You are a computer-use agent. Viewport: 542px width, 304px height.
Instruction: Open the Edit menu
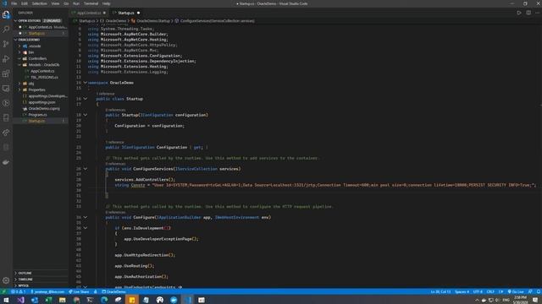click(25, 3)
